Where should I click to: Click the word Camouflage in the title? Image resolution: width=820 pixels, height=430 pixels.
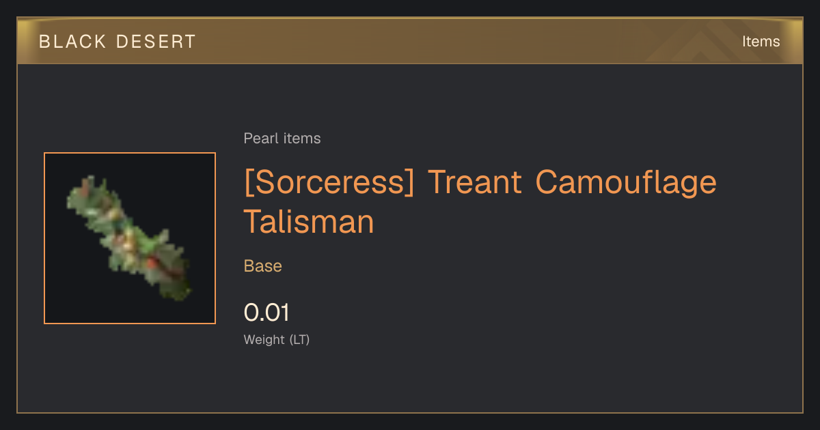(626, 182)
